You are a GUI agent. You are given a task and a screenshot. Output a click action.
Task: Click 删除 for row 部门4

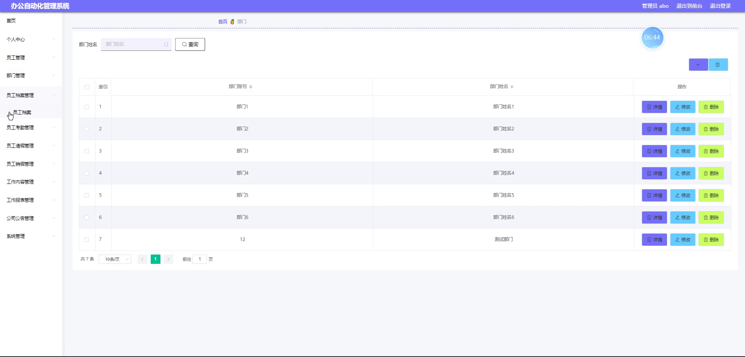711,173
